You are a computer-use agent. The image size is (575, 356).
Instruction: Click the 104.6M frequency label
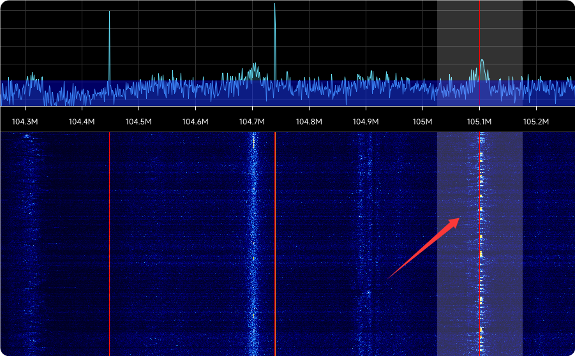(195, 122)
